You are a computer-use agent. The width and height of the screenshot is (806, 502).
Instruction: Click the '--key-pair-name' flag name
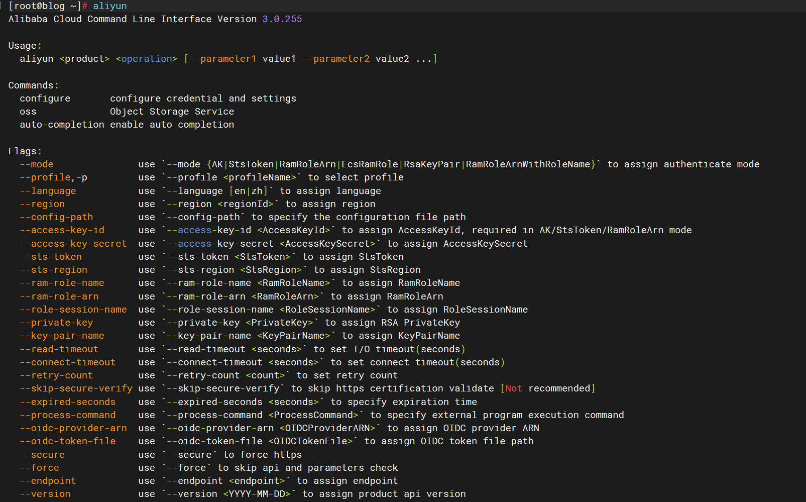pos(62,336)
